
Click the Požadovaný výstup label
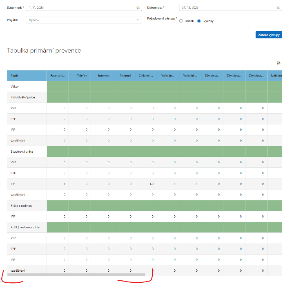coord(162,18)
